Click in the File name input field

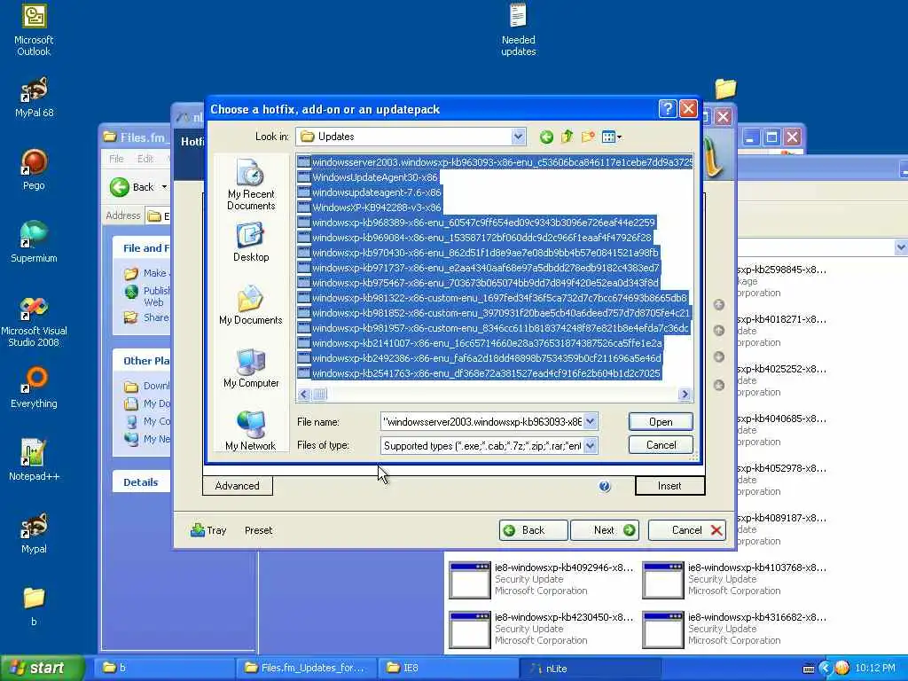[481, 421]
